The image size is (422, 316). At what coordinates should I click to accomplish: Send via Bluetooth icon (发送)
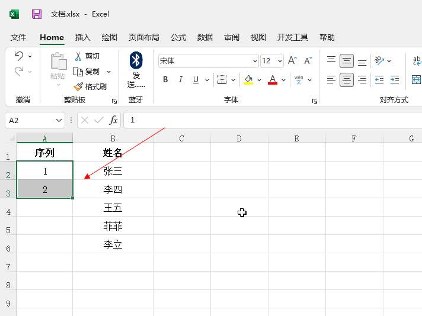[x=136, y=60]
